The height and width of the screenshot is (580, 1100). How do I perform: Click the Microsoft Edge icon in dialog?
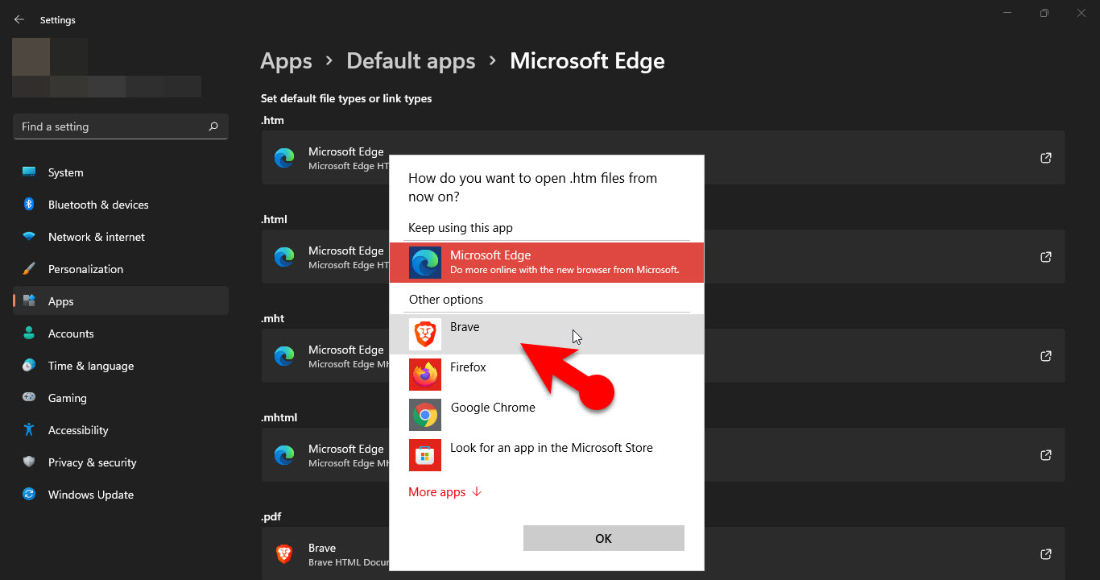[425, 263]
